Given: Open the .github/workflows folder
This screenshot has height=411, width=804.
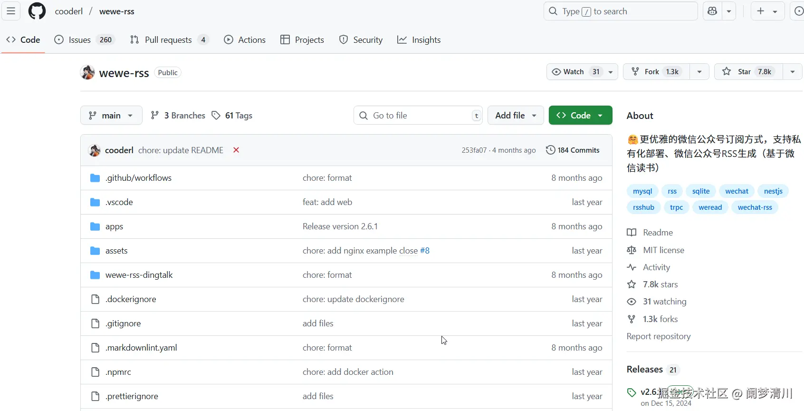Looking at the screenshot, I should (x=138, y=178).
